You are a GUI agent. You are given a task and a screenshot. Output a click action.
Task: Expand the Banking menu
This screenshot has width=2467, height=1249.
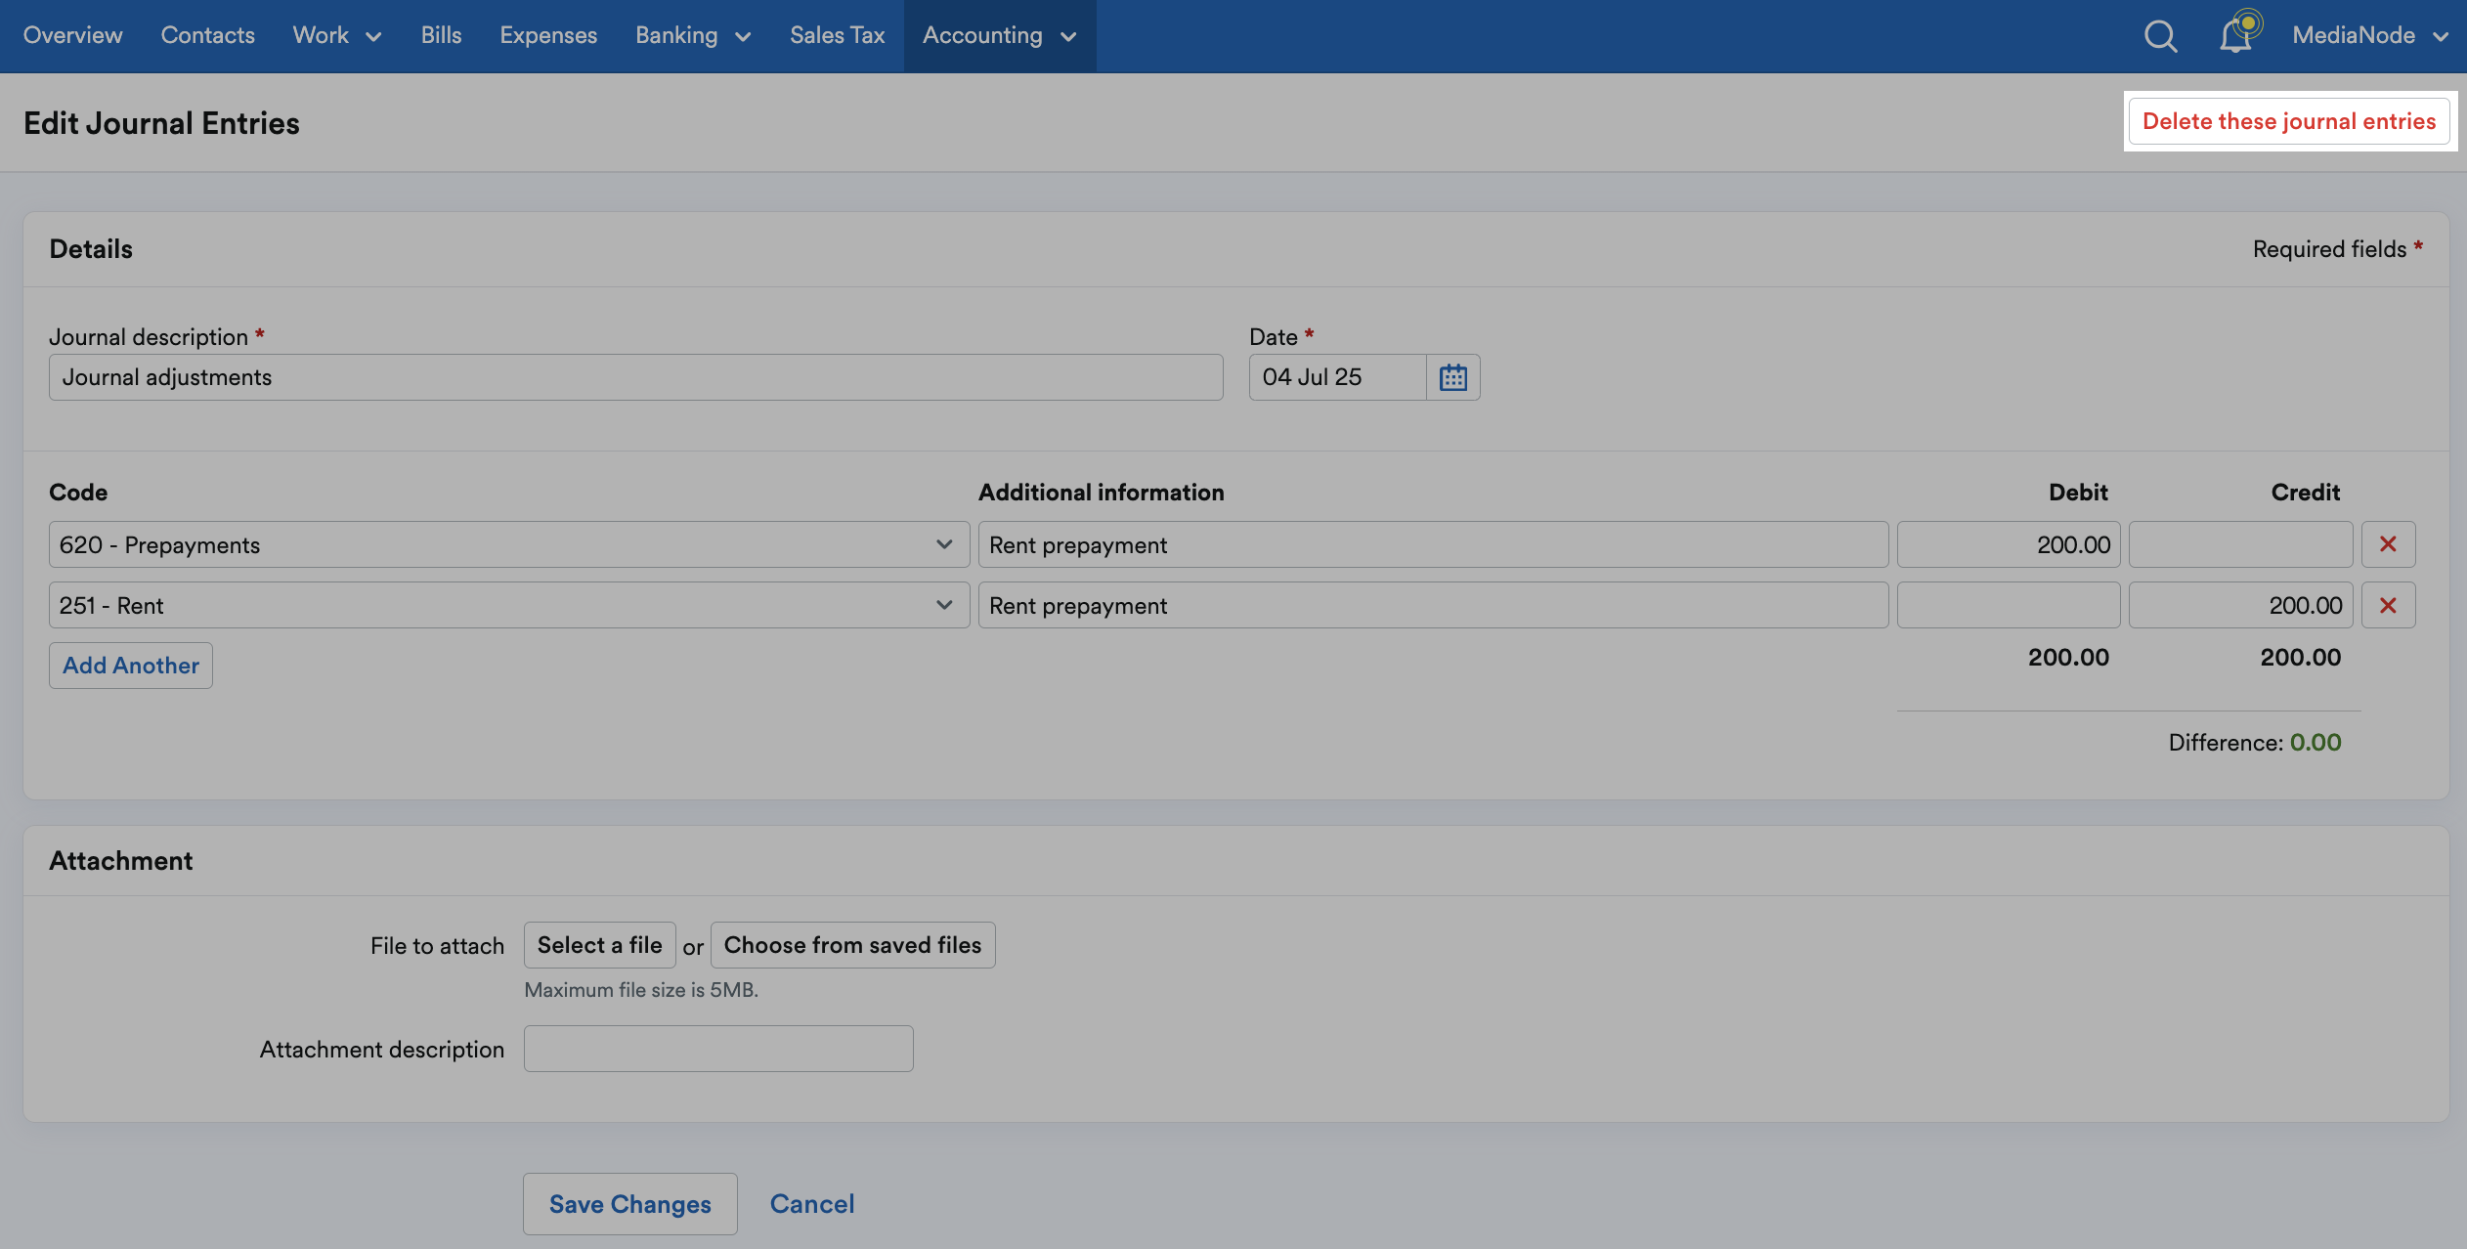[x=693, y=36]
